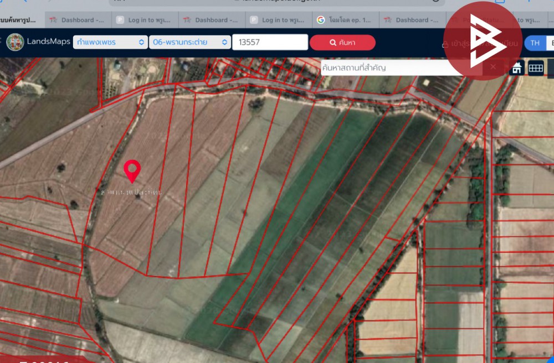
Task: Click the red ค้นหา search button
Action: (x=342, y=43)
